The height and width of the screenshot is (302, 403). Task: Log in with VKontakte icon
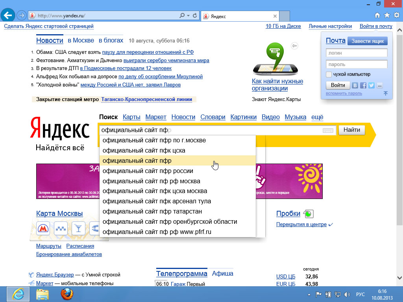click(x=355, y=85)
